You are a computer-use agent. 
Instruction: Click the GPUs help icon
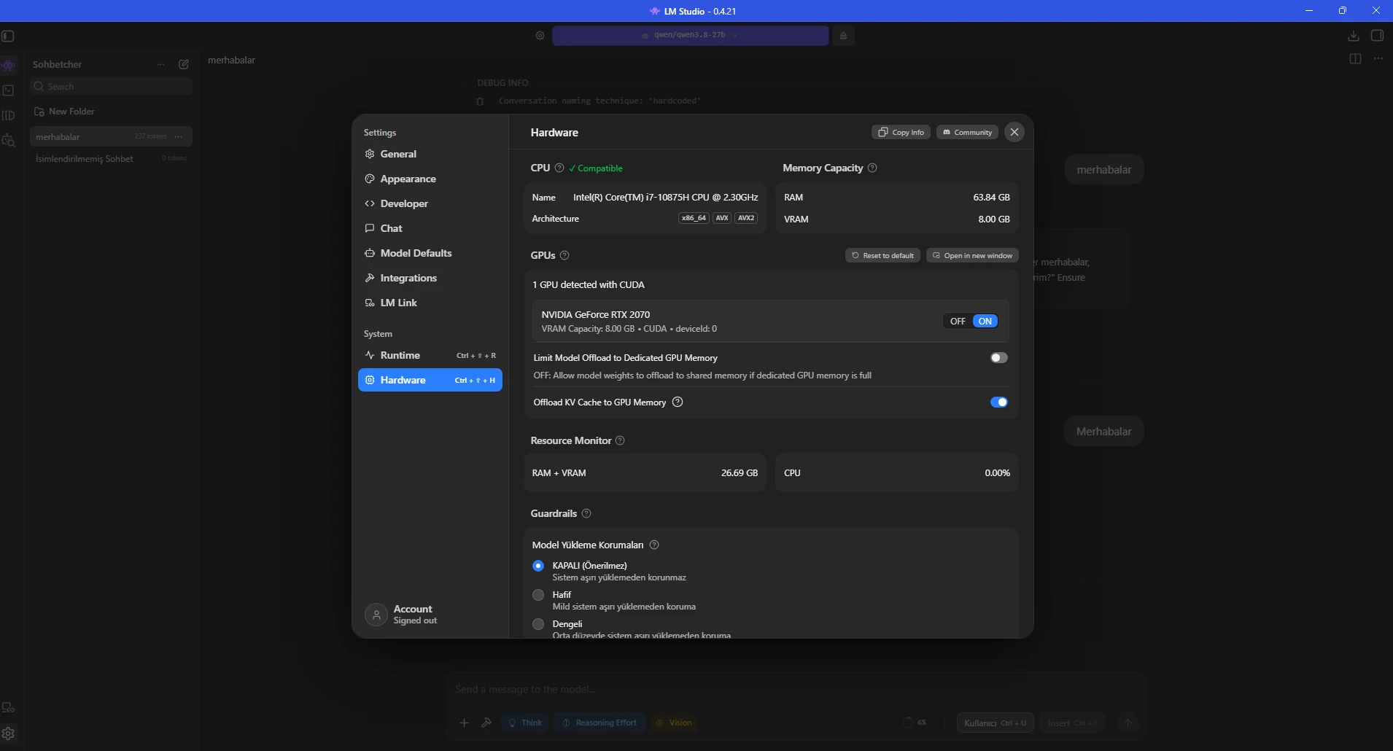pos(564,255)
